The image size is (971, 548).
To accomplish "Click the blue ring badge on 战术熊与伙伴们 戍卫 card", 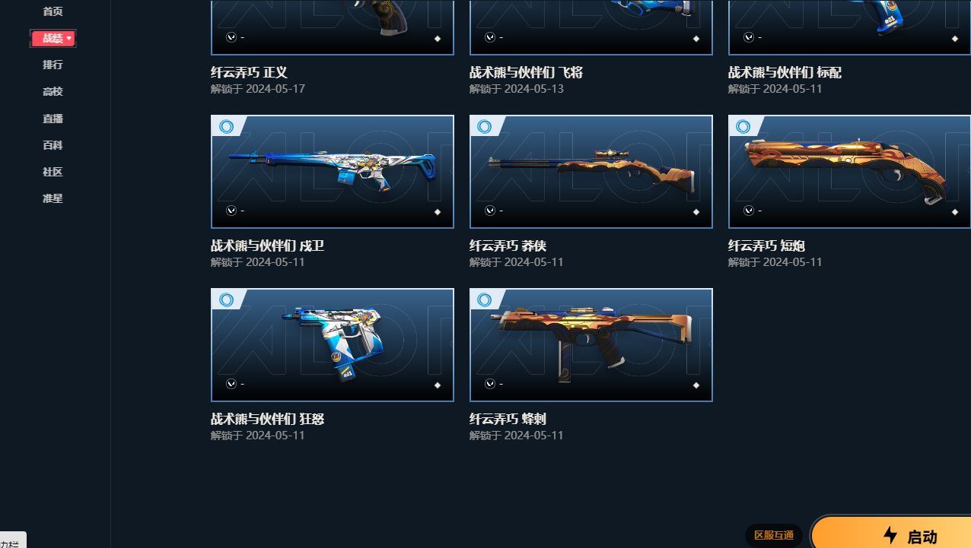I will coord(226,126).
